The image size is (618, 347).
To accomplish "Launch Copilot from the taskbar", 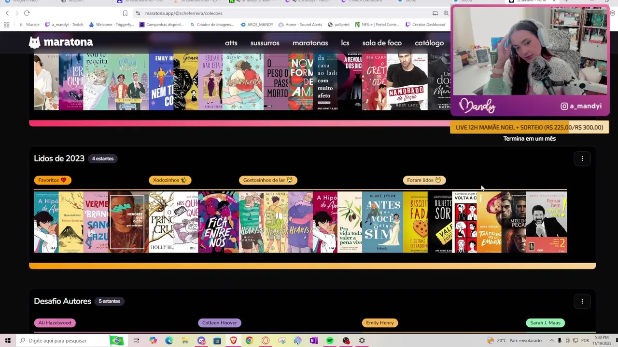I will [x=153, y=341].
